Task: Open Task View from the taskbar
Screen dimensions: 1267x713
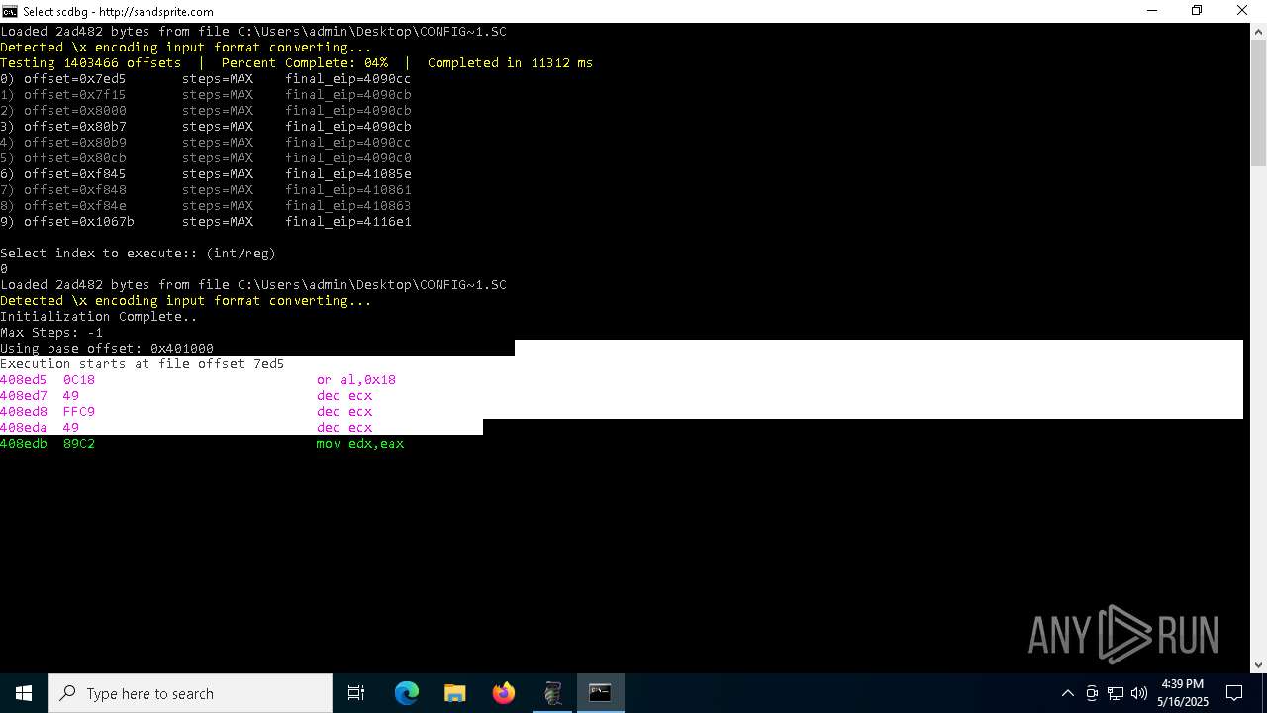Action: (x=356, y=693)
